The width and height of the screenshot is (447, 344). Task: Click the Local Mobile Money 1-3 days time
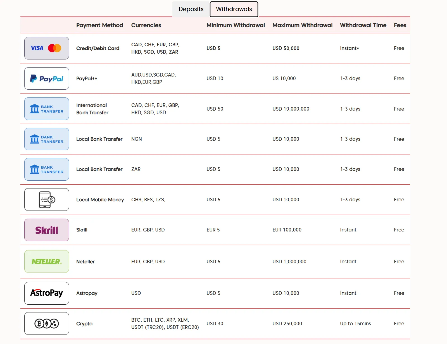click(x=350, y=200)
